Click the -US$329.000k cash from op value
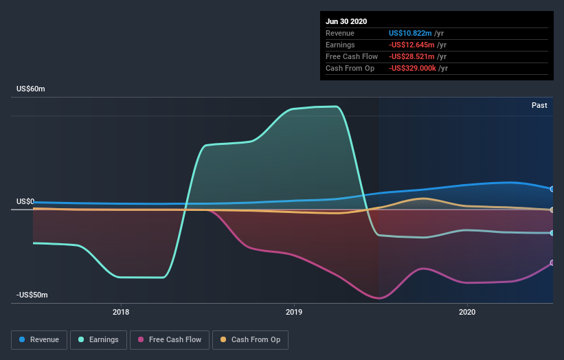Screen dimensions: 564x360 pyautogui.click(x=413, y=68)
